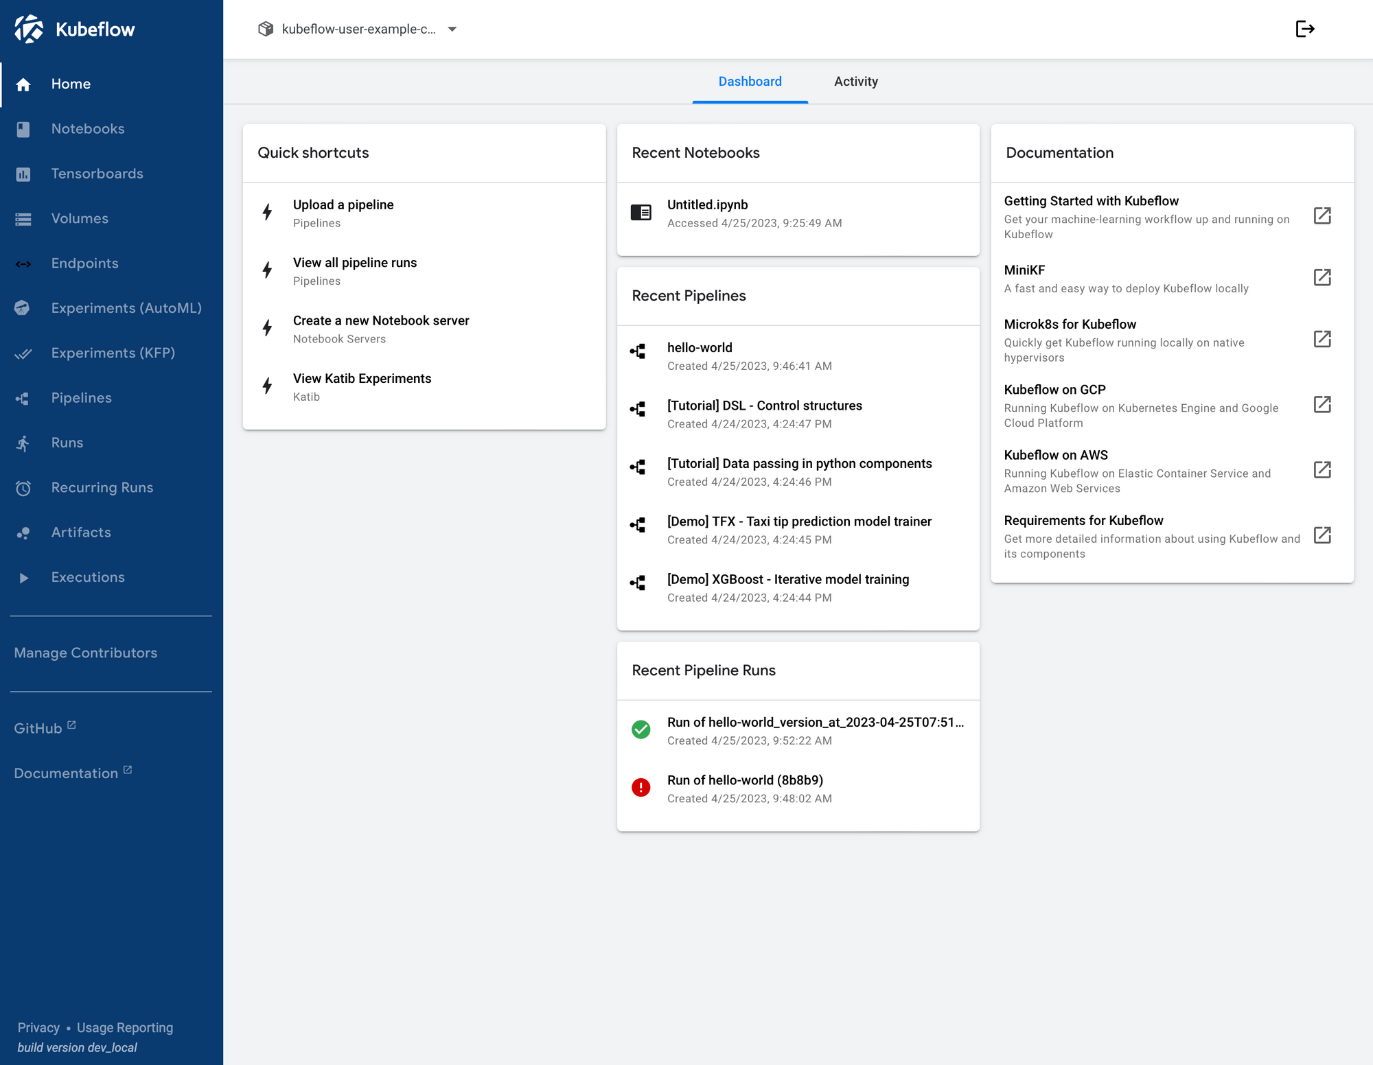Image resolution: width=1373 pixels, height=1065 pixels.
Task: Click lightning icon beside View all pipeline runs
Action: coord(268,270)
